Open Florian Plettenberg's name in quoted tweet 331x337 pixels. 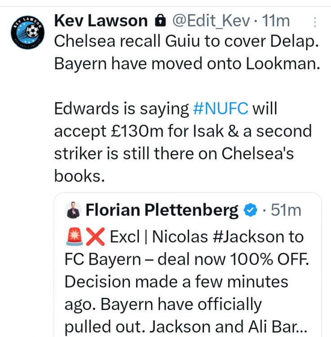(162, 210)
